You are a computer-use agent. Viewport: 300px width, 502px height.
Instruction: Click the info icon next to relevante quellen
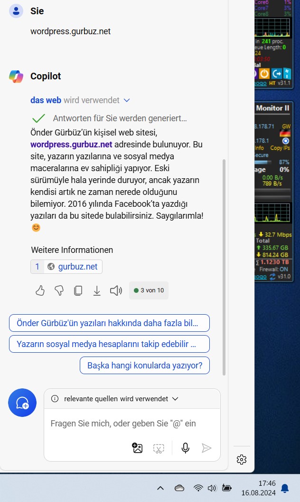click(55, 398)
